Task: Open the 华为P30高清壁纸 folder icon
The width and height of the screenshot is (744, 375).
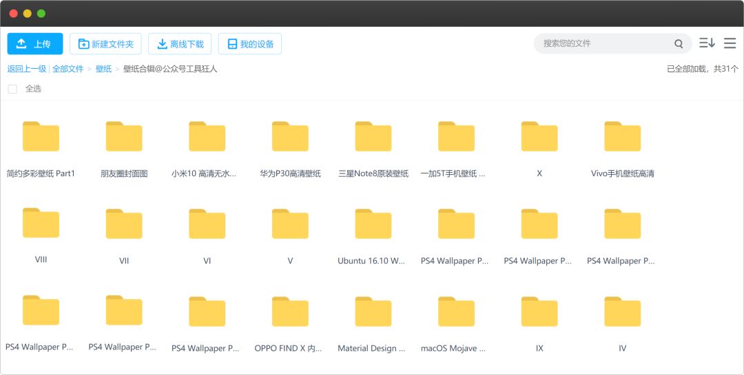Action: coord(290,136)
